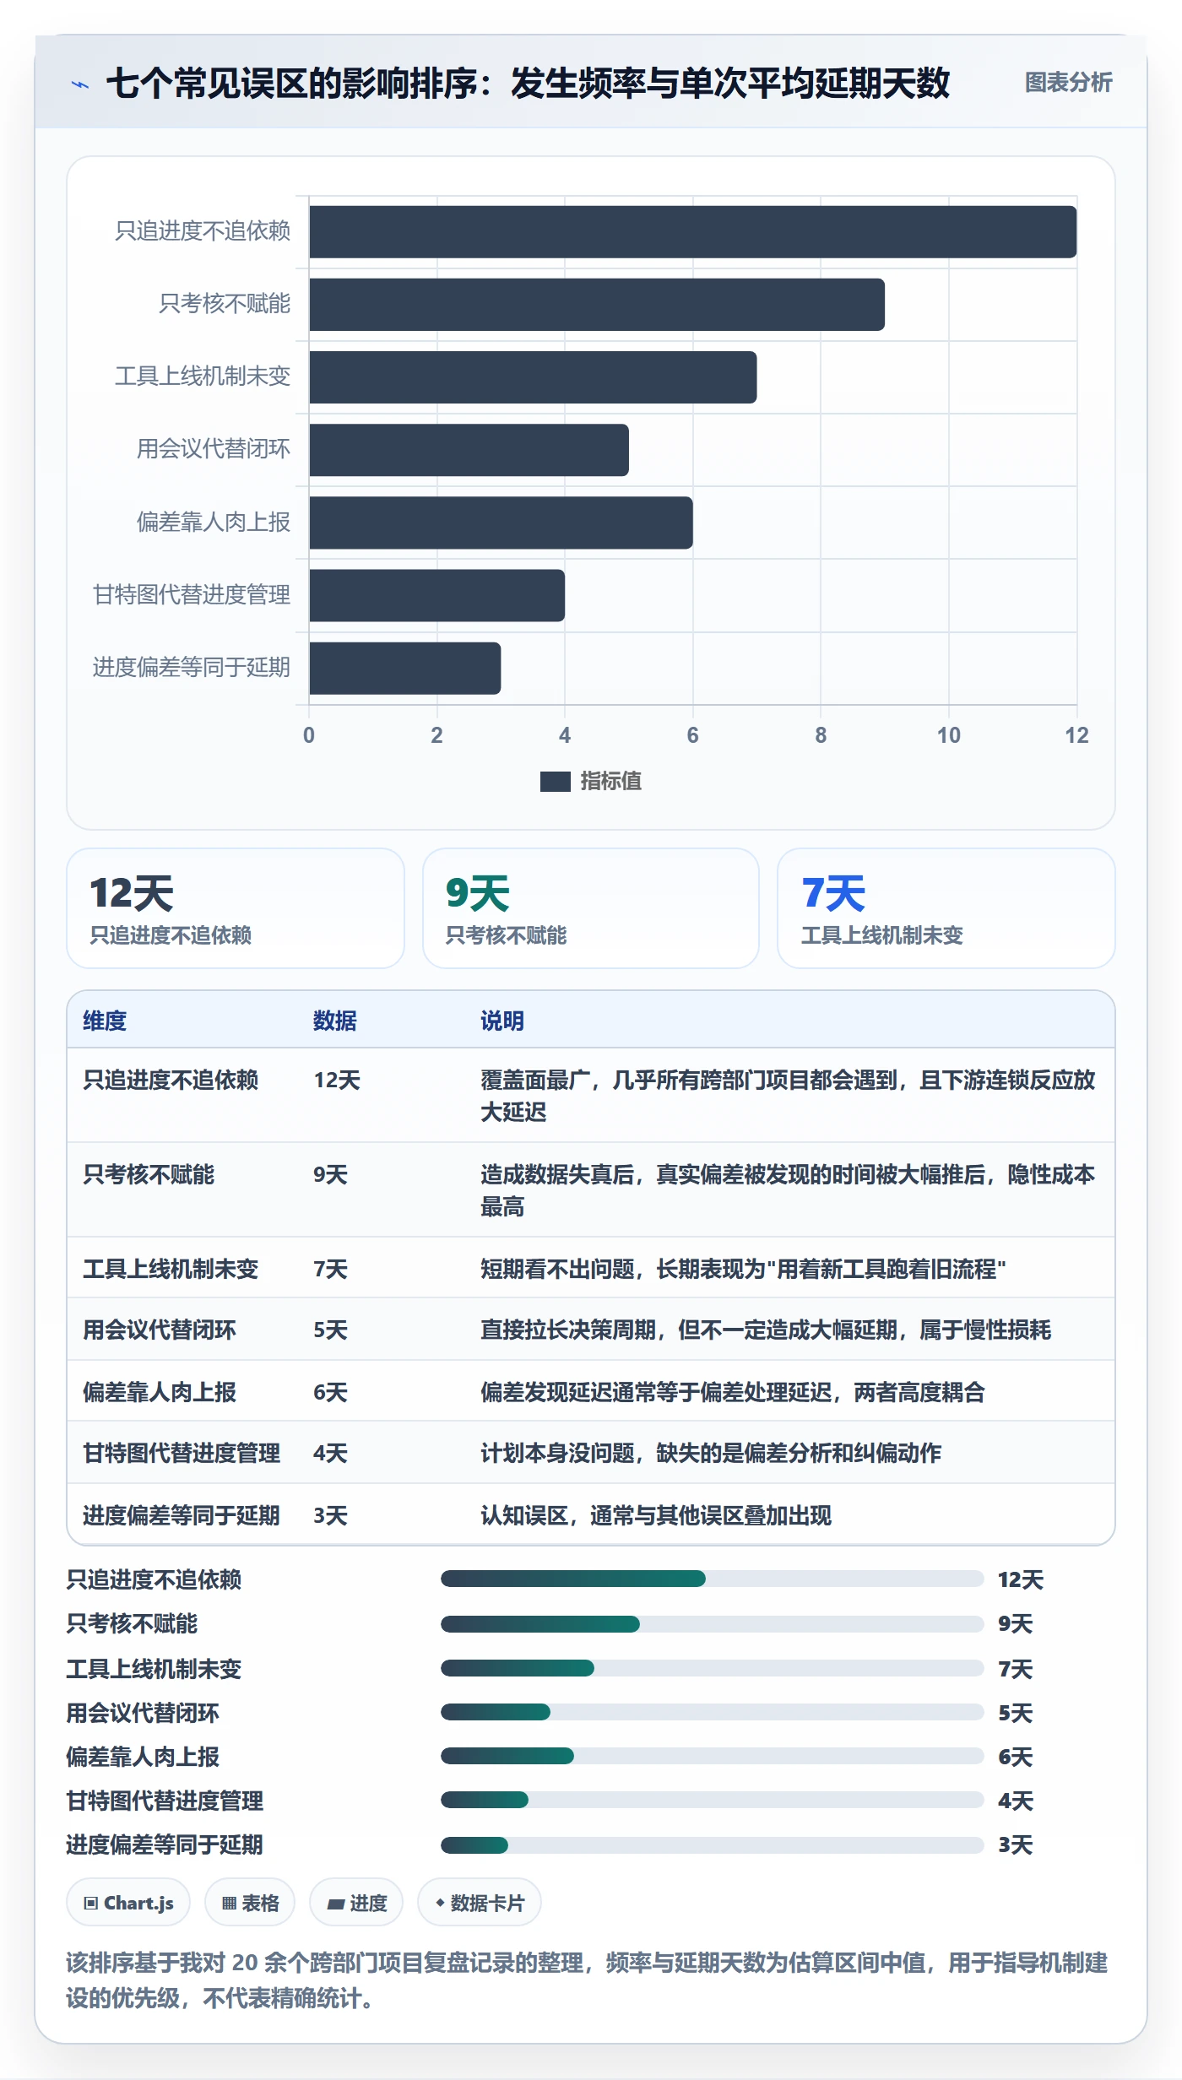Screen dimensions: 1182x2080
Task: Click the chart axis label 10
Action: 948,735
